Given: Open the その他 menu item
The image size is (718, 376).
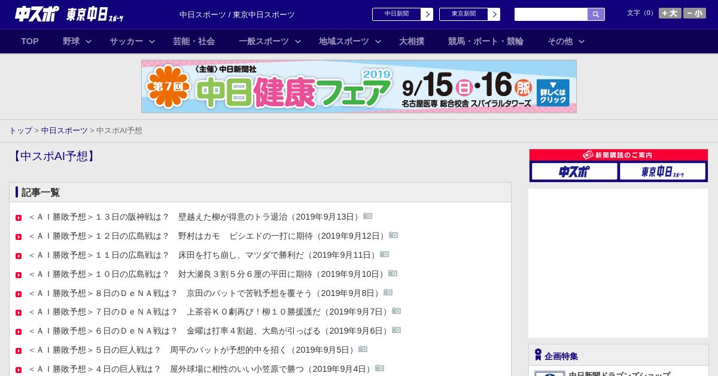Looking at the screenshot, I should (x=560, y=41).
